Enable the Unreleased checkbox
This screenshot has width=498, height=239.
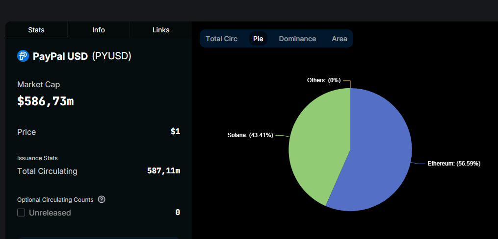(21, 213)
